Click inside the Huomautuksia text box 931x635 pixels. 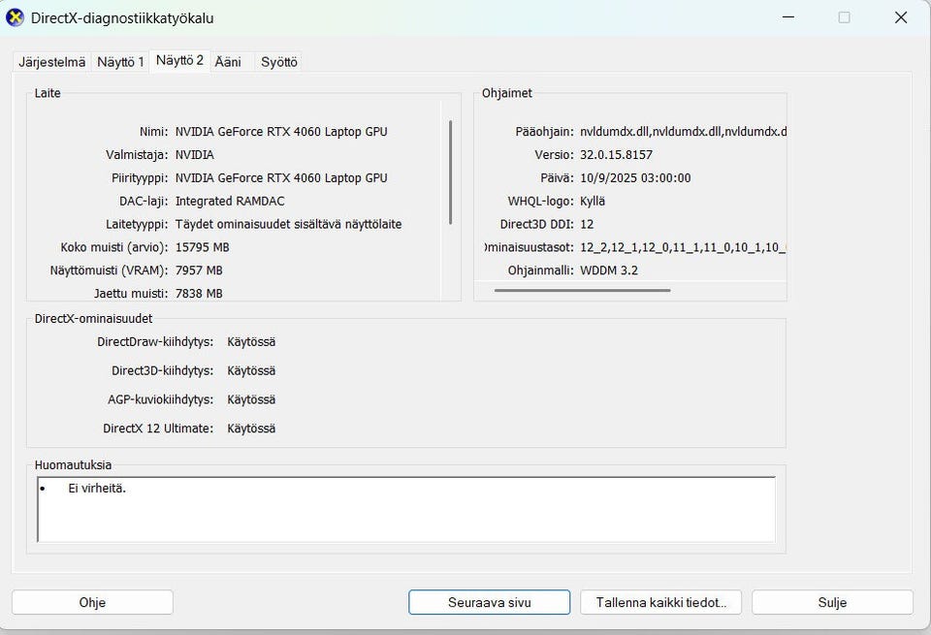click(x=406, y=509)
